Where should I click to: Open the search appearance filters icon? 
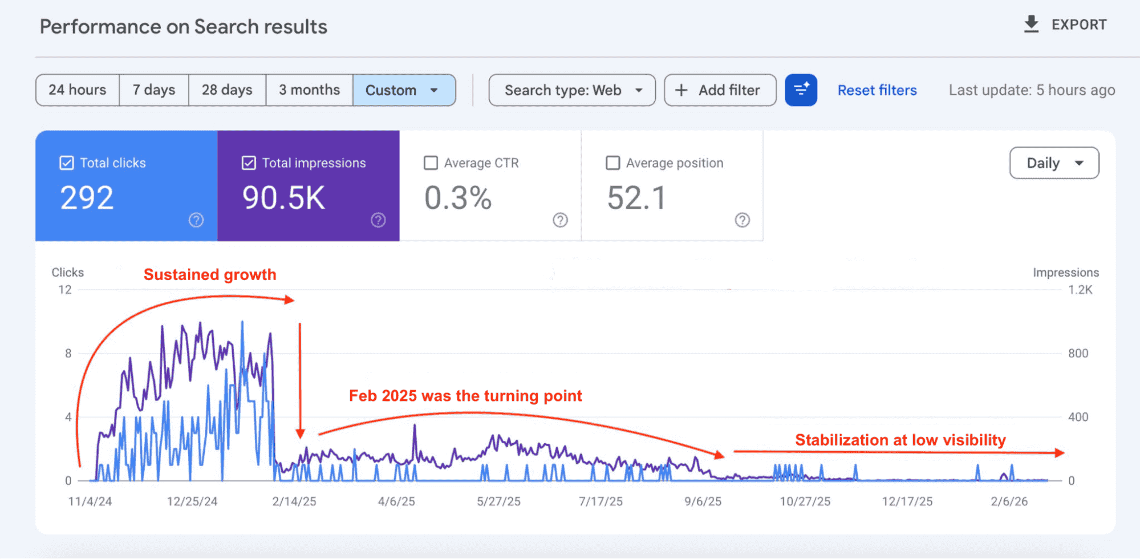[801, 90]
